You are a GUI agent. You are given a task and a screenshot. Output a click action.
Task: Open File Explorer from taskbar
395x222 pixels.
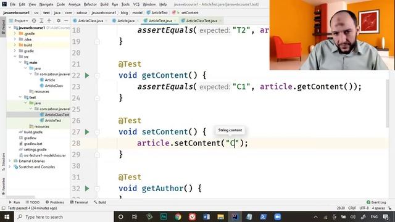(220, 216)
